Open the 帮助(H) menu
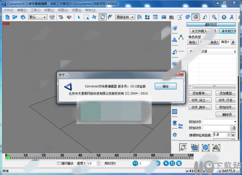The width and height of the screenshot is (242, 175). click(x=90, y=10)
